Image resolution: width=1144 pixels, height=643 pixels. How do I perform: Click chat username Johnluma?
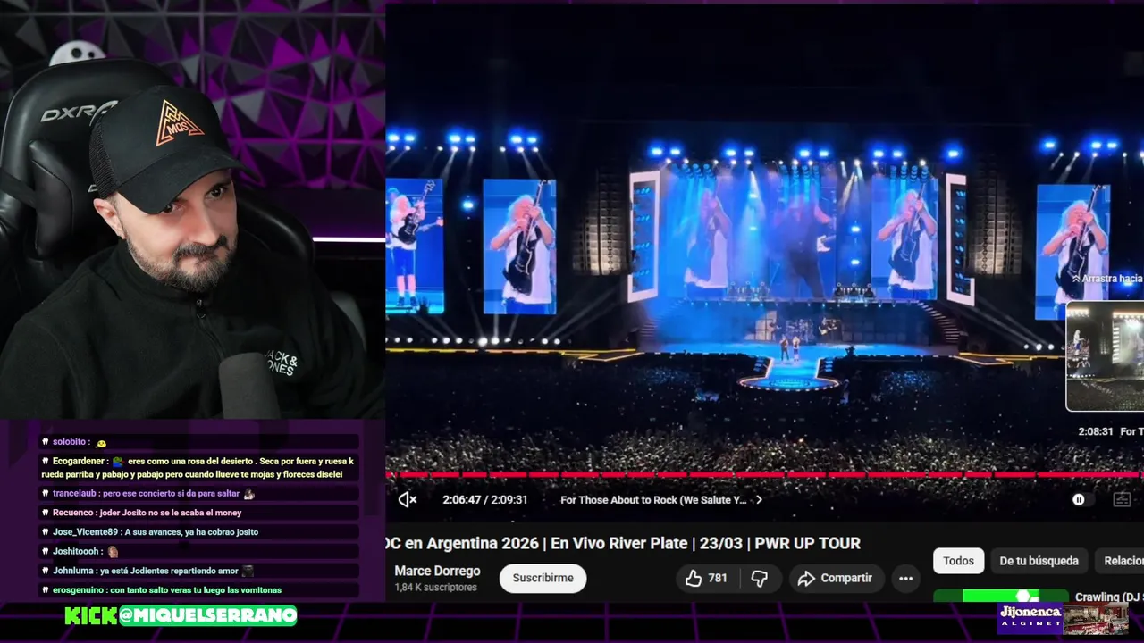pos(73,571)
